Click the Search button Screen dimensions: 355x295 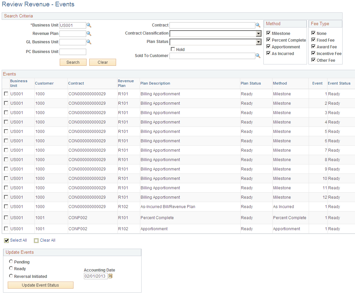(x=73, y=62)
